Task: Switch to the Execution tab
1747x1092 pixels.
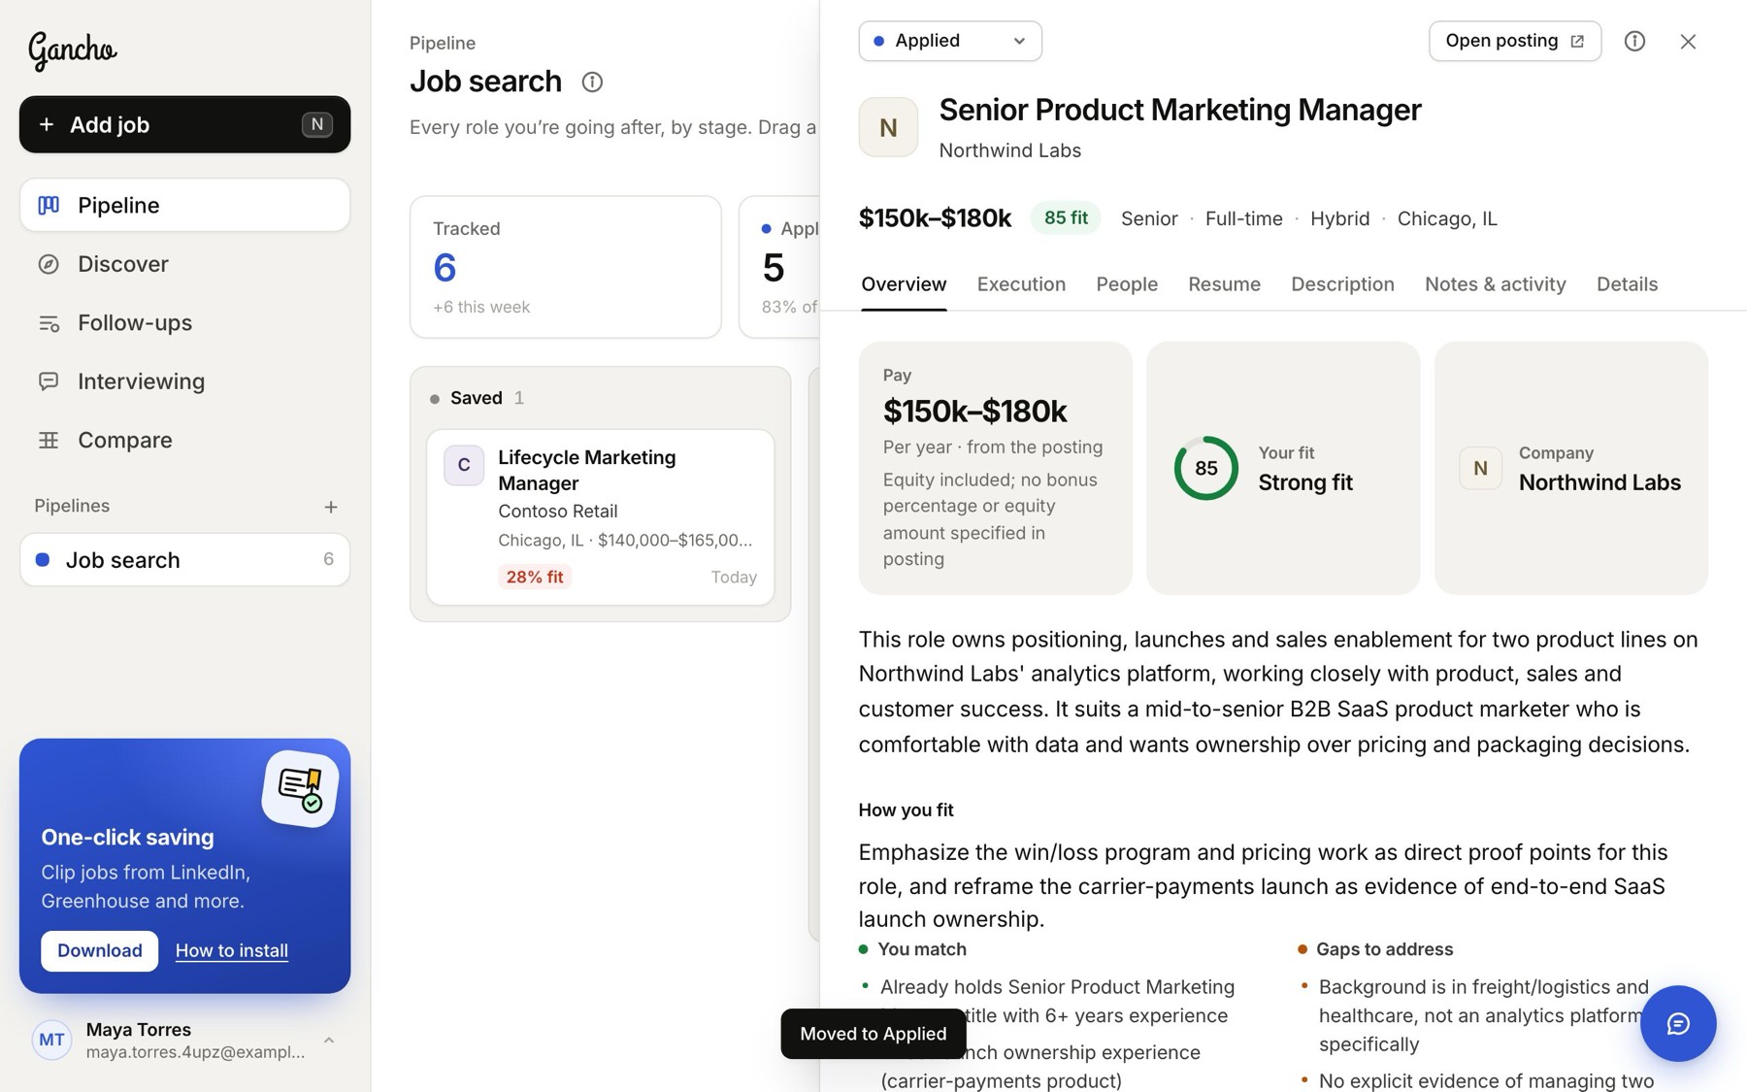Action: click(x=1021, y=284)
